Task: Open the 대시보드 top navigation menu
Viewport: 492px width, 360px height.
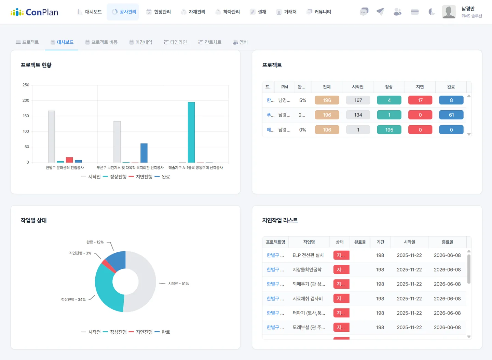Action: 90,12
